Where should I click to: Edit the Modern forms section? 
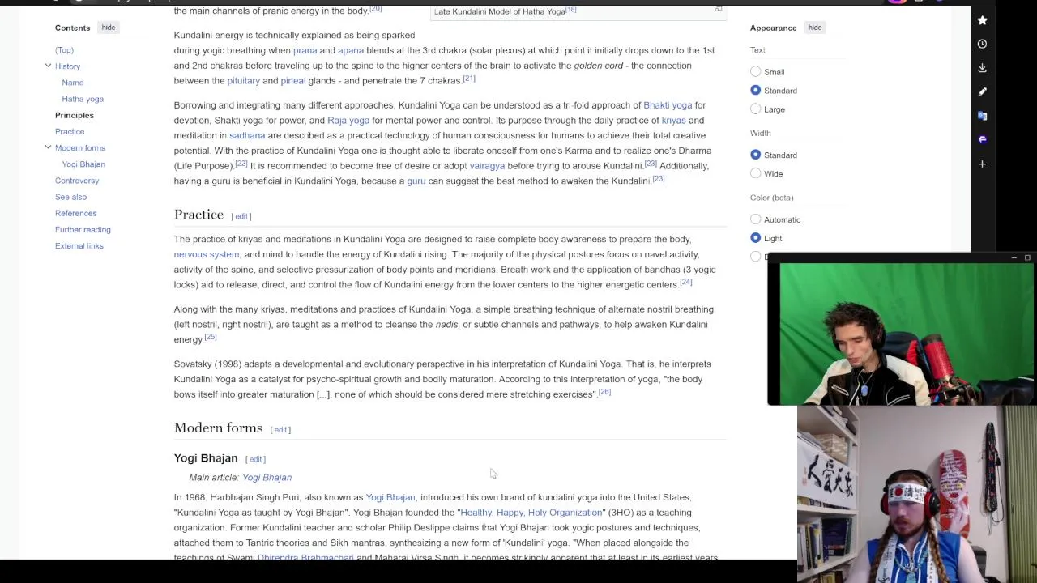(280, 430)
